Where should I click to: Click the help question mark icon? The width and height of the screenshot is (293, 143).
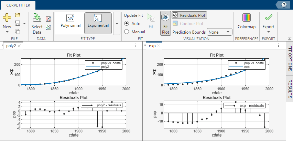[x=284, y=5]
